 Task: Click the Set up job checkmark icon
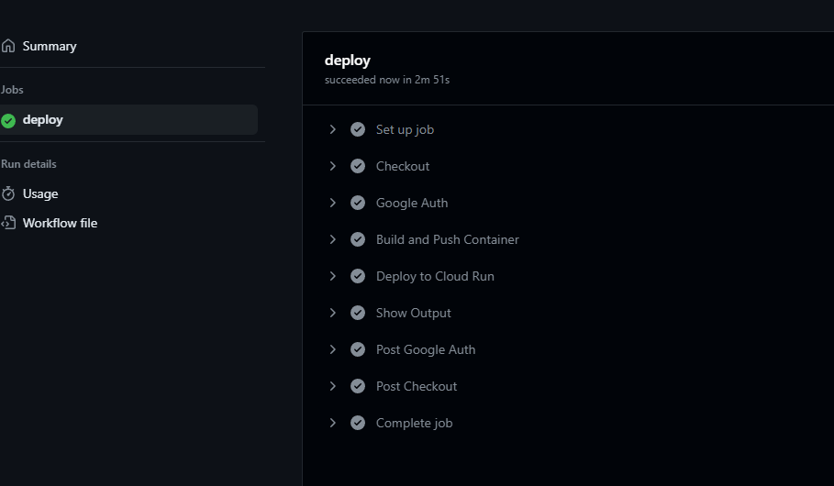[358, 129]
